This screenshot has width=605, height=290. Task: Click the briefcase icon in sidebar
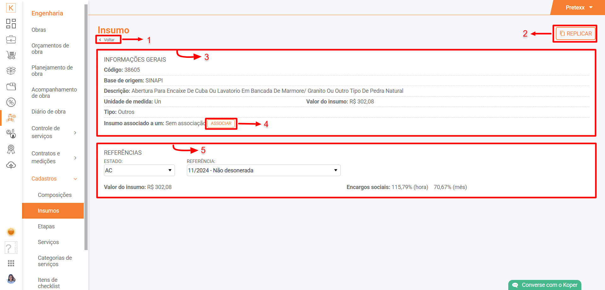pyautogui.click(x=11, y=39)
